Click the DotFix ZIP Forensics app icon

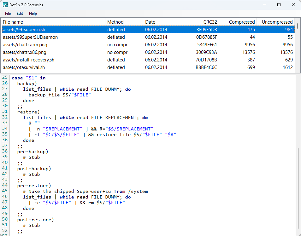[5, 5]
